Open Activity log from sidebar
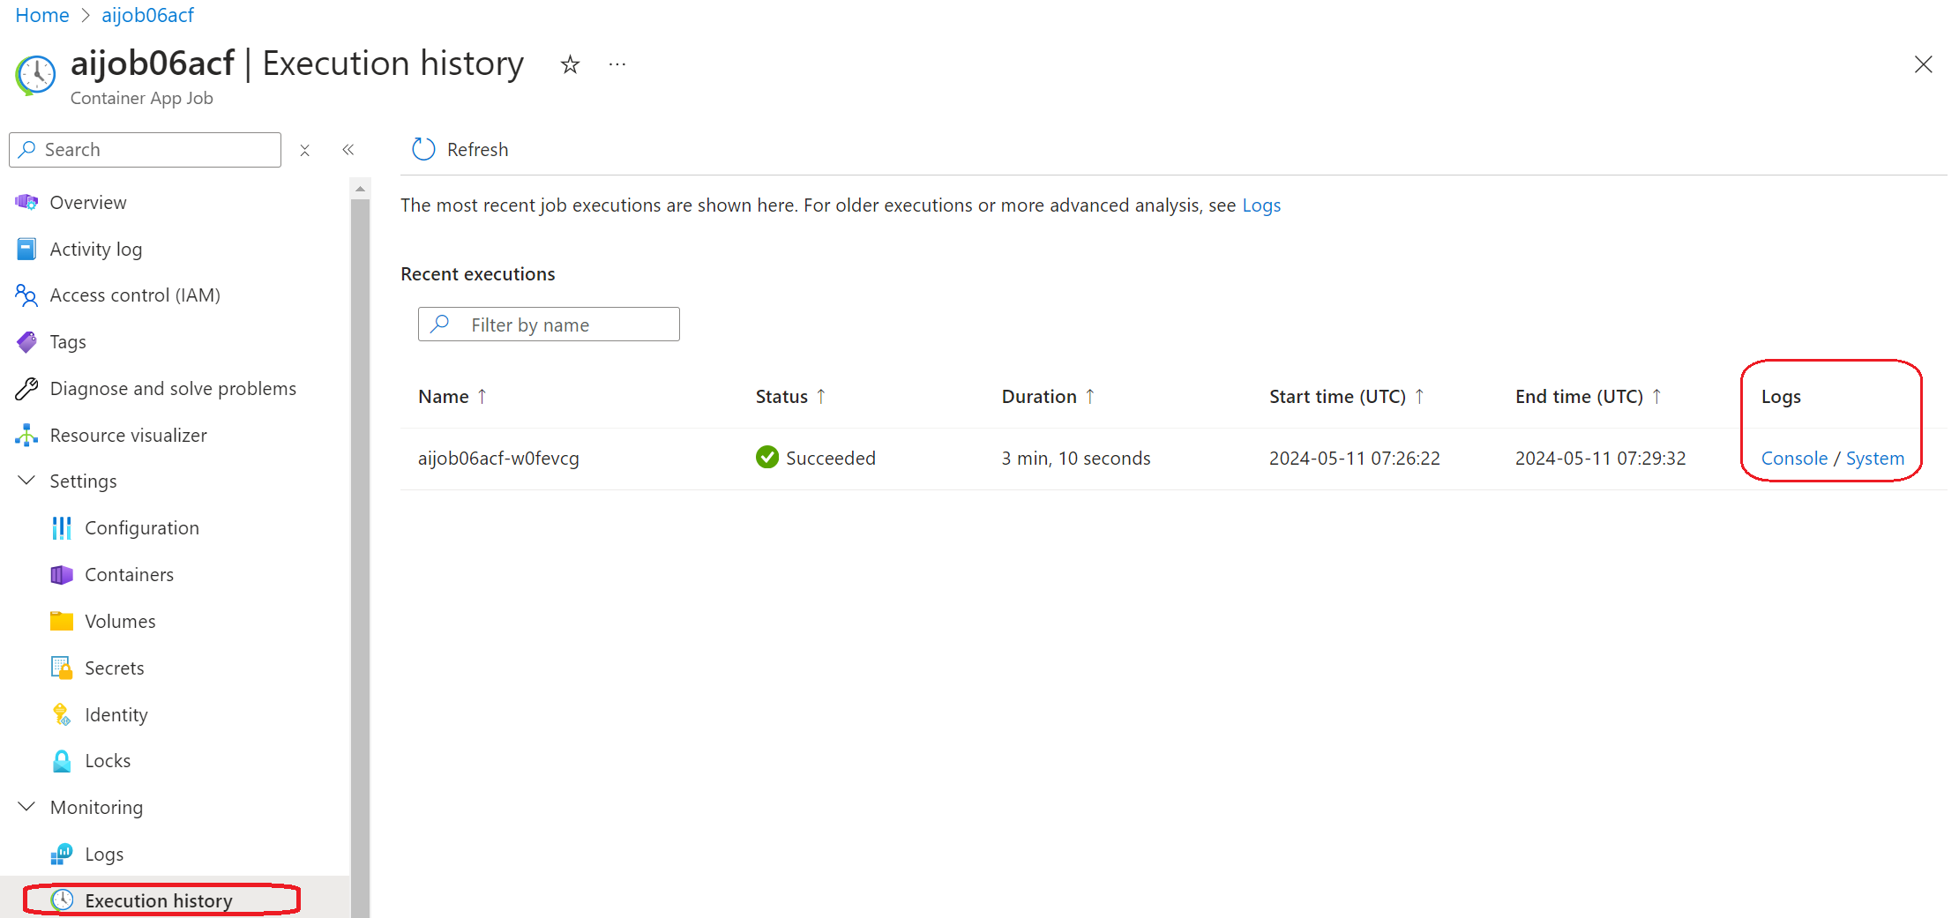This screenshot has width=1959, height=918. point(95,250)
